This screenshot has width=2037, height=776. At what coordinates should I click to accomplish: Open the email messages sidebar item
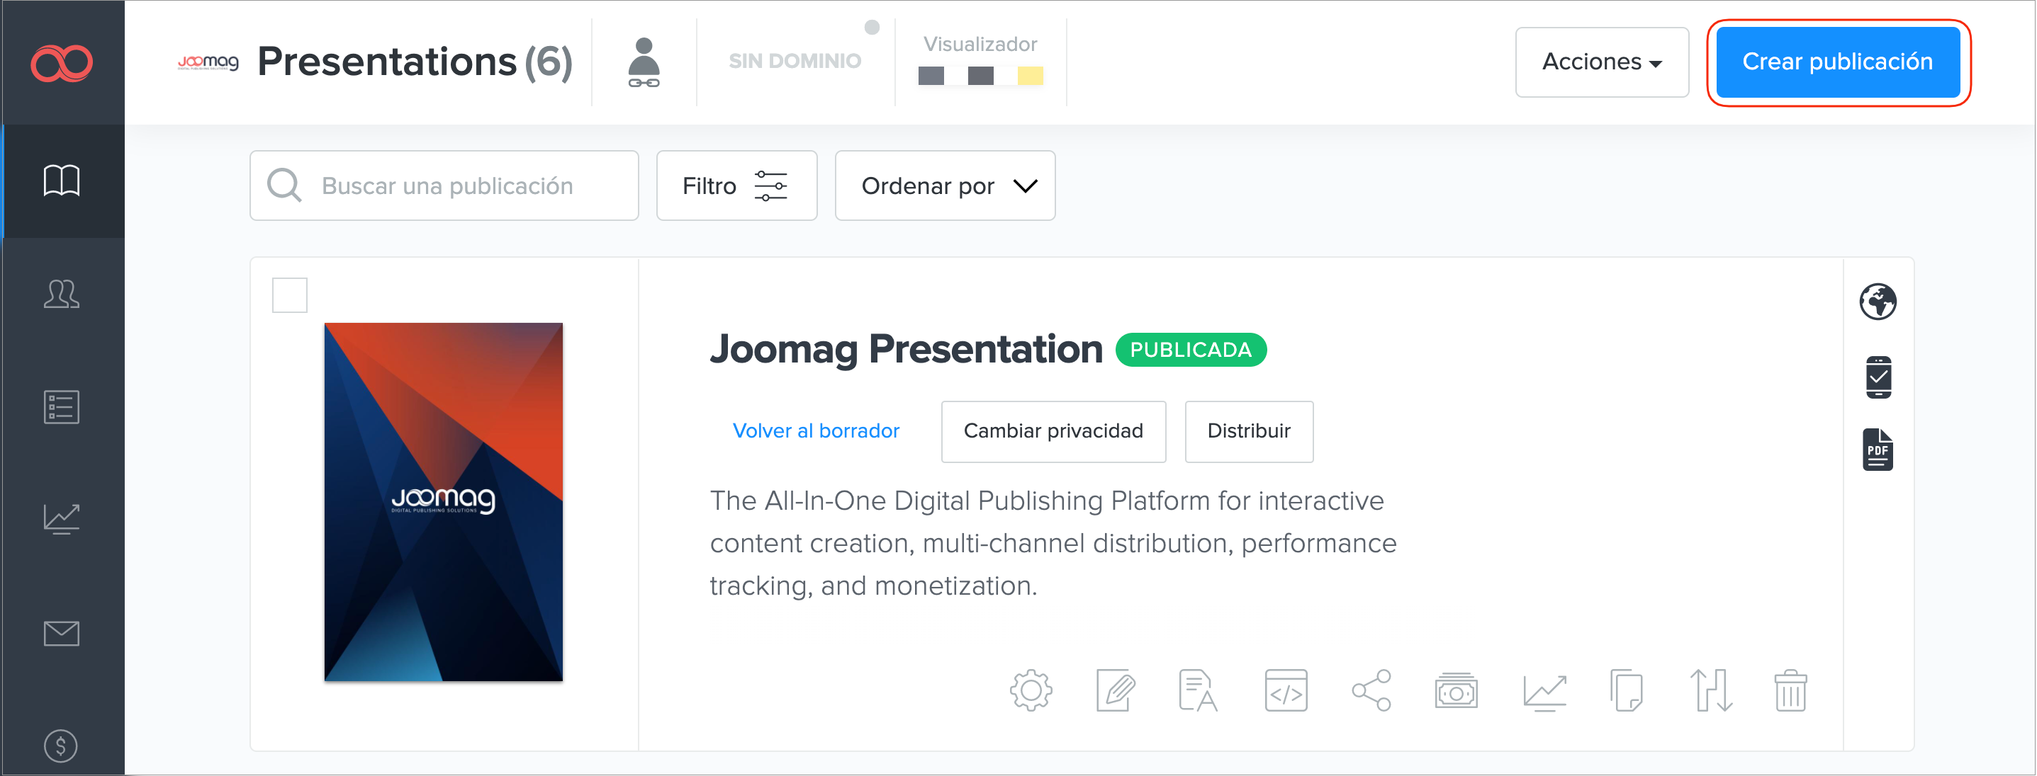62,633
